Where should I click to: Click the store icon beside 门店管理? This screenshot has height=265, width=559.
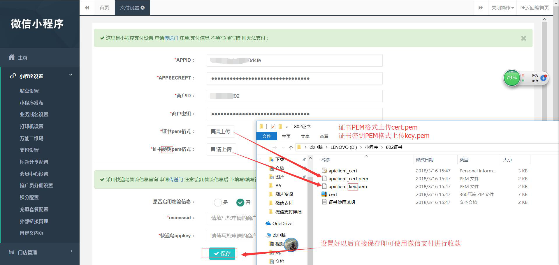12,252
